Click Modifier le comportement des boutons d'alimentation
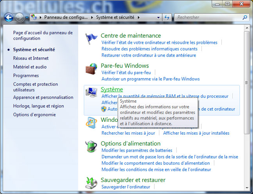This screenshot has height=194, width=253. 155,163
